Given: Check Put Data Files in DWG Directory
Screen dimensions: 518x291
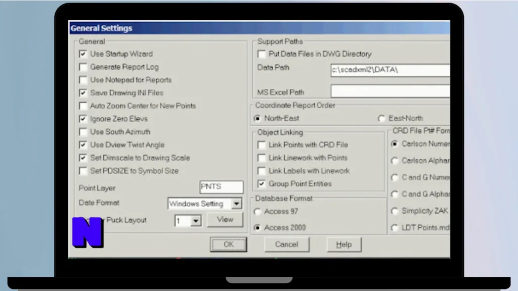Looking at the screenshot, I should coord(262,54).
